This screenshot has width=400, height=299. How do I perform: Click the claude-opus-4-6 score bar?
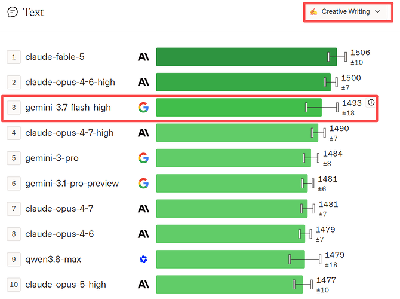pos(230,234)
